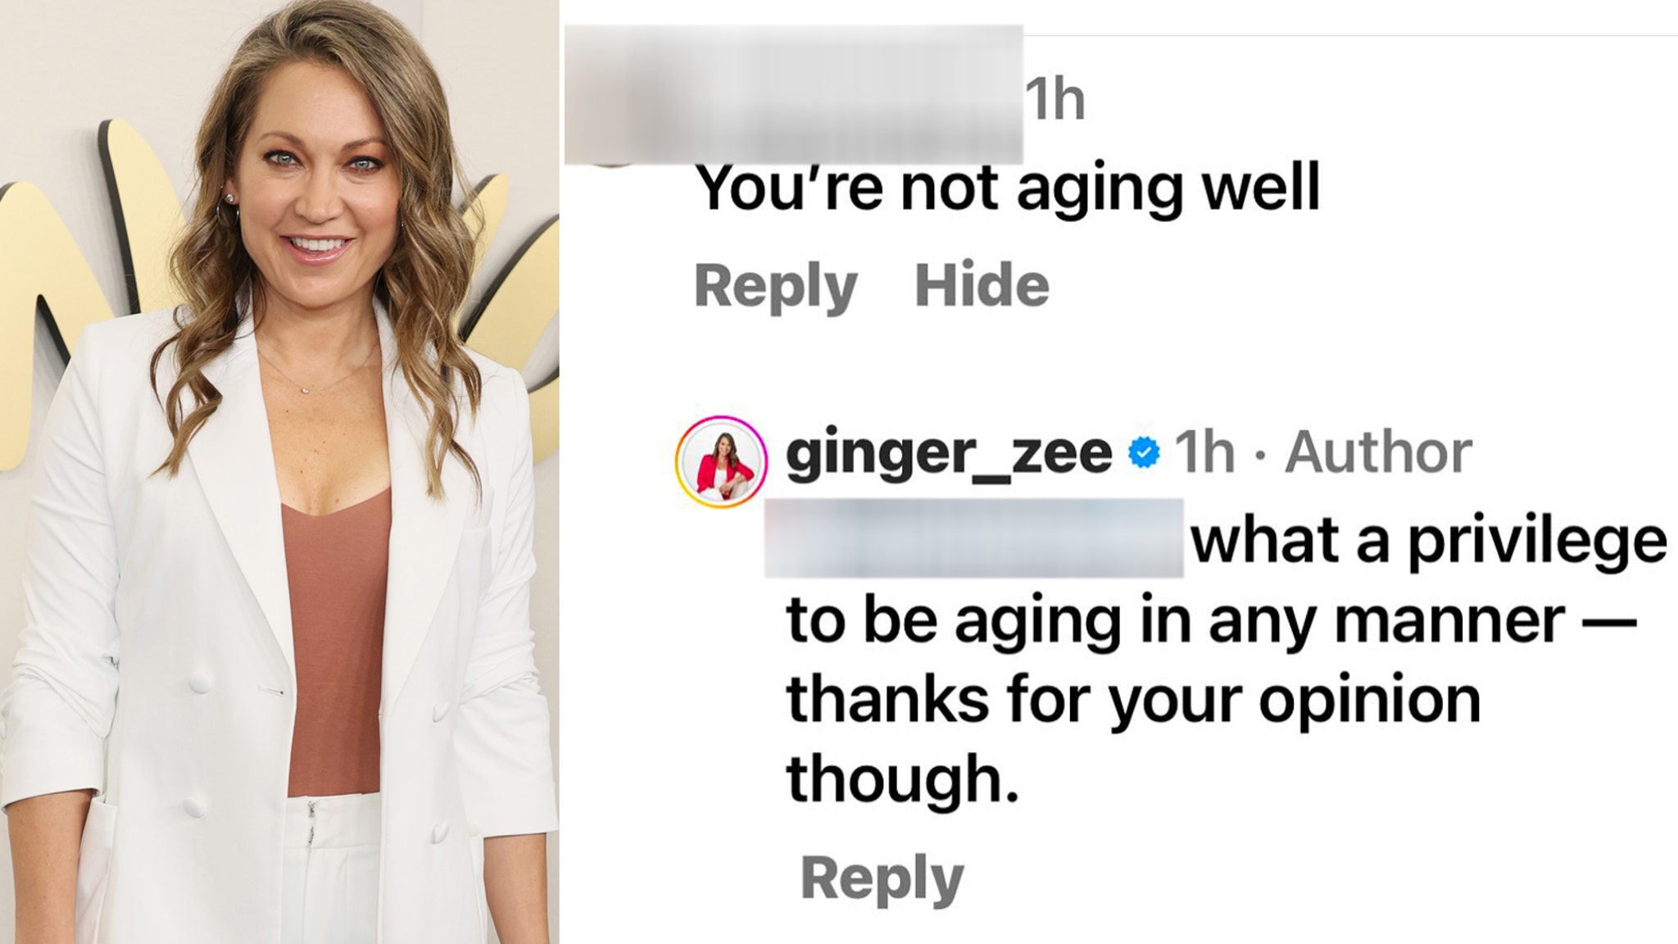Click the blurred mention in ginger_zee's reply
The image size is (1678, 944).
973,538
